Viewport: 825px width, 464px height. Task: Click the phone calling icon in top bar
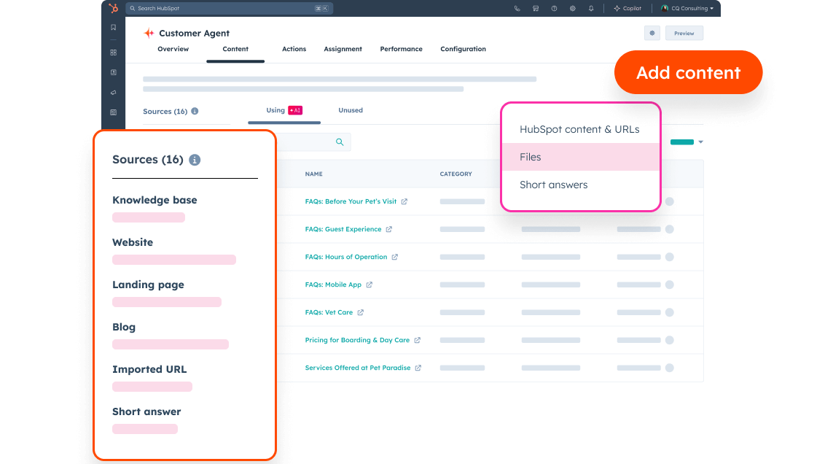pyautogui.click(x=517, y=9)
